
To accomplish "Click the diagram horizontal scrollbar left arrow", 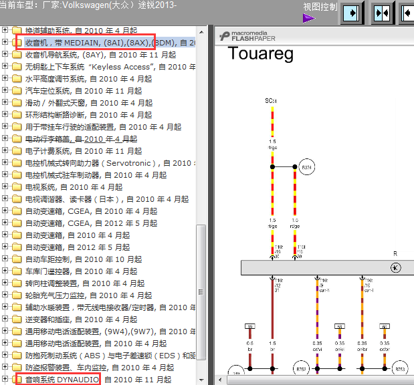I will [x=219, y=380].
